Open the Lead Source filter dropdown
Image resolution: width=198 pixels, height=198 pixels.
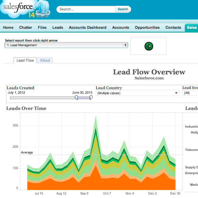pyautogui.click(x=190, y=93)
